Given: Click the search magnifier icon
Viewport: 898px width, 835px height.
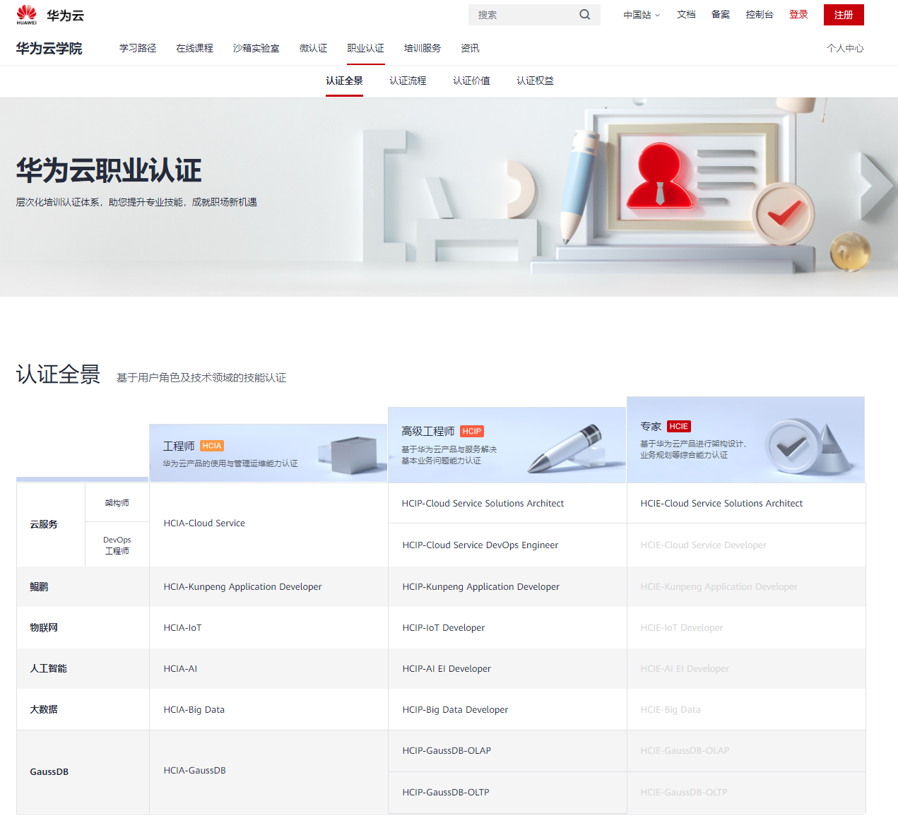Looking at the screenshot, I should [x=585, y=15].
